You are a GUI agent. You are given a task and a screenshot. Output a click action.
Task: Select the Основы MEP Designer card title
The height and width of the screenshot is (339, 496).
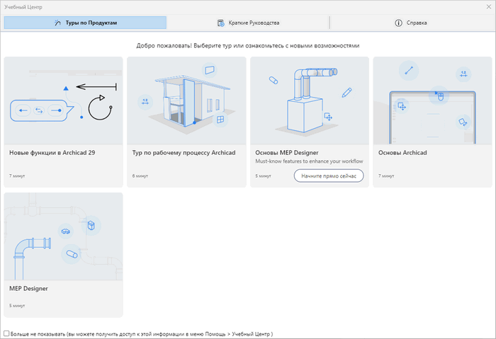[x=286, y=152]
